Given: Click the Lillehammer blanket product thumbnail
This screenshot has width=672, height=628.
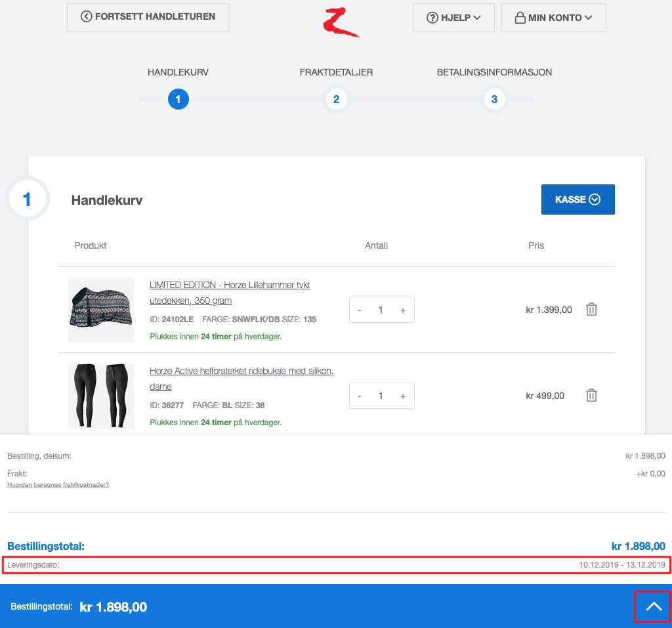Looking at the screenshot, I should [101, 310].
